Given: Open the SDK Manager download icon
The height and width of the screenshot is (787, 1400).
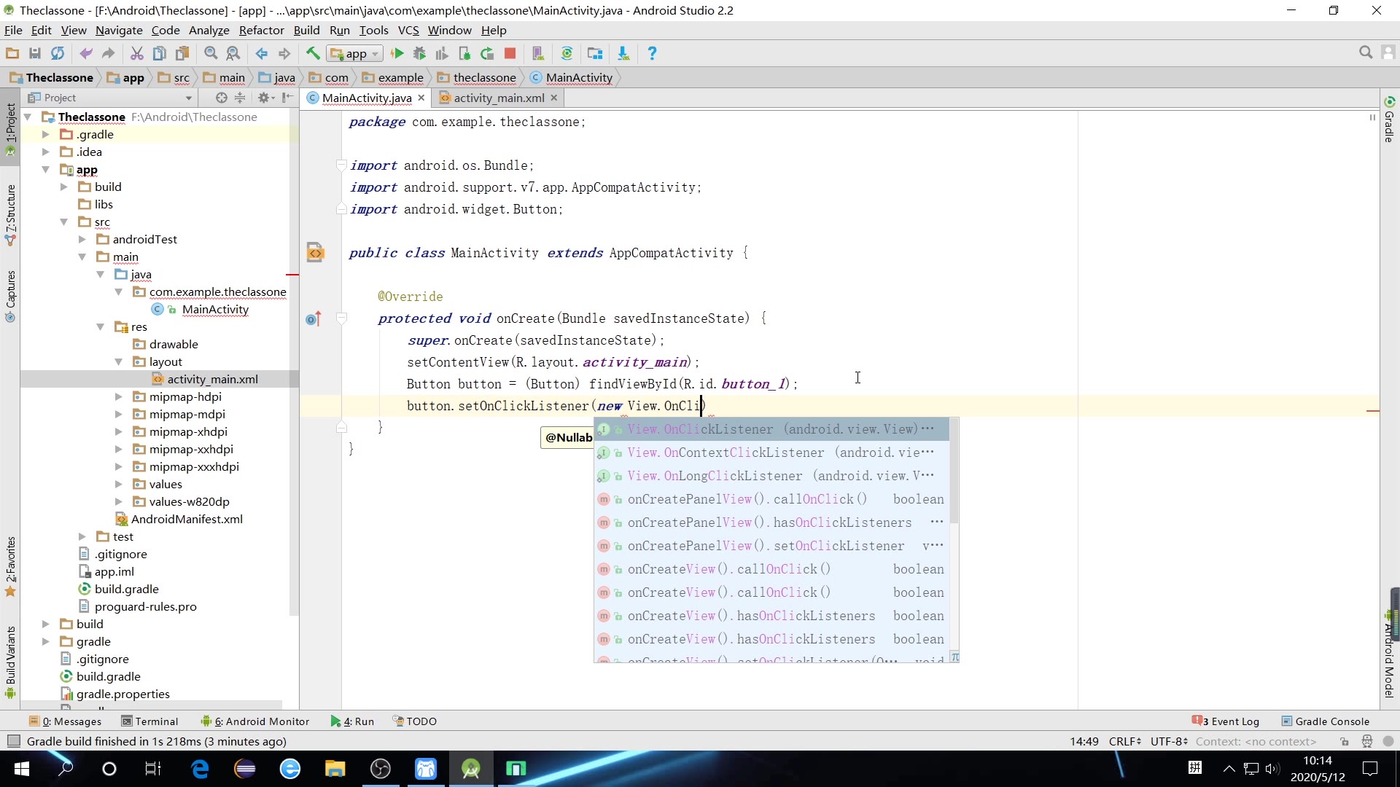Looking at the screenshot, I should [623, 53].
